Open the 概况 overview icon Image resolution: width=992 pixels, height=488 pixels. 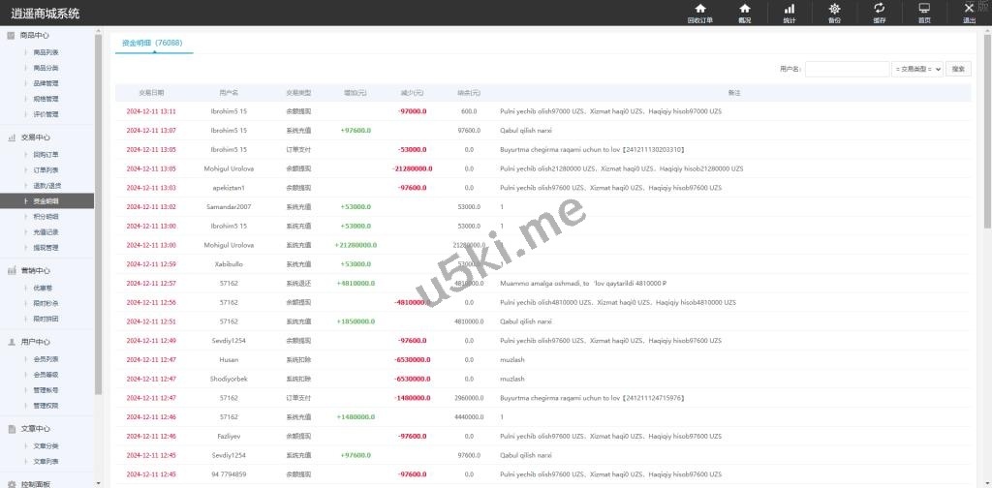pyautogui.click(x=744, y=9)
